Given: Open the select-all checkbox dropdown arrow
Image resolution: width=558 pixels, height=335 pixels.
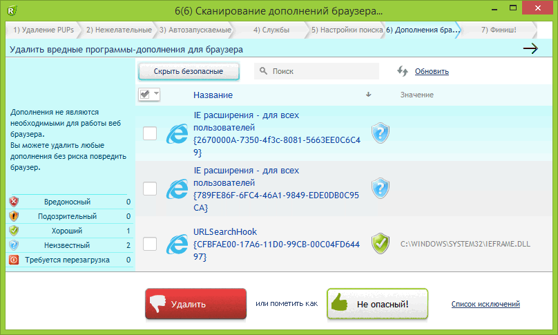Looking at the screenshot, I should pos(157,95).
